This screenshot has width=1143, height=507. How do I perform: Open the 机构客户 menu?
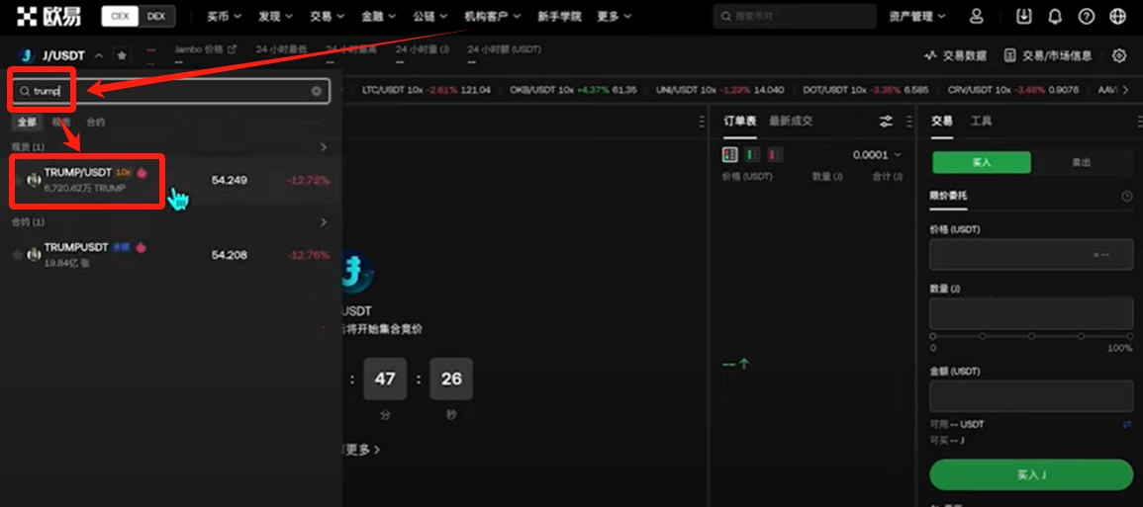click(x=493, y=16)
